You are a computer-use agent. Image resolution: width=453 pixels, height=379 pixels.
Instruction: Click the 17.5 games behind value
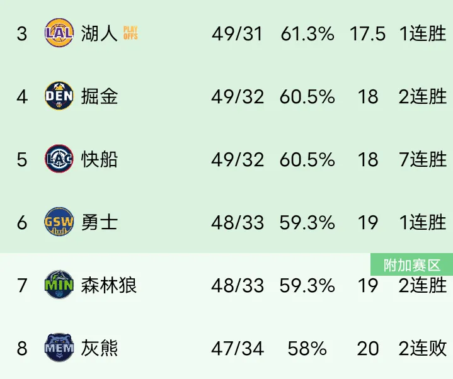click(367, 33)
